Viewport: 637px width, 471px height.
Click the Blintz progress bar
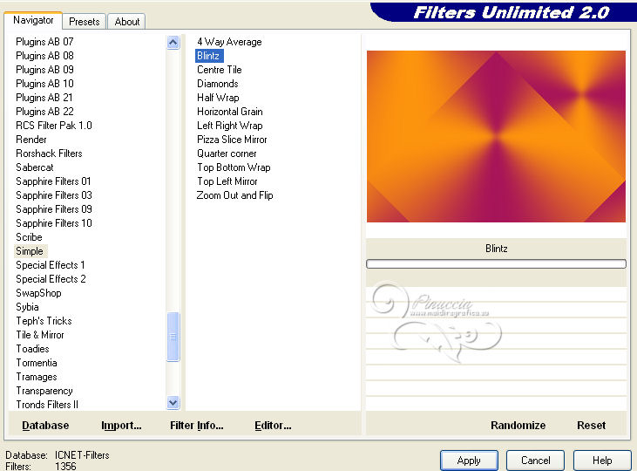pos(496,264)
